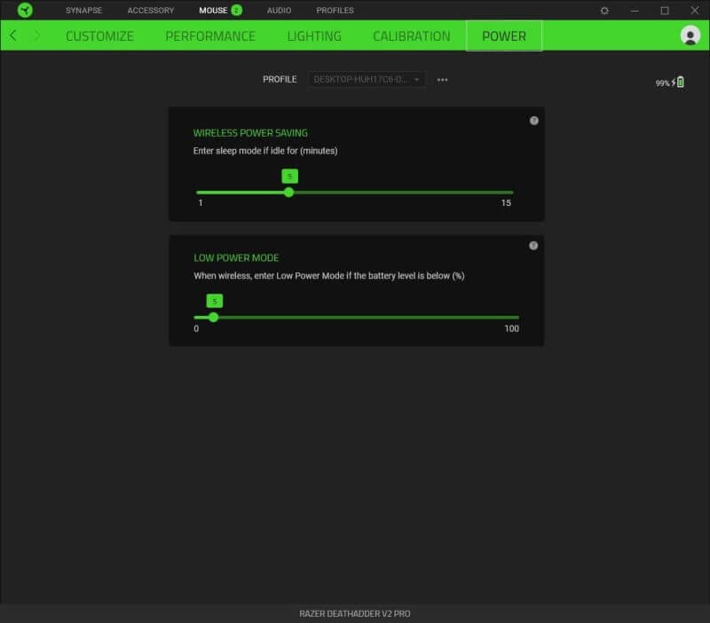Switch to the Customize tab
710x623 pixels.
pyautogui.click(x=99, y=36)
